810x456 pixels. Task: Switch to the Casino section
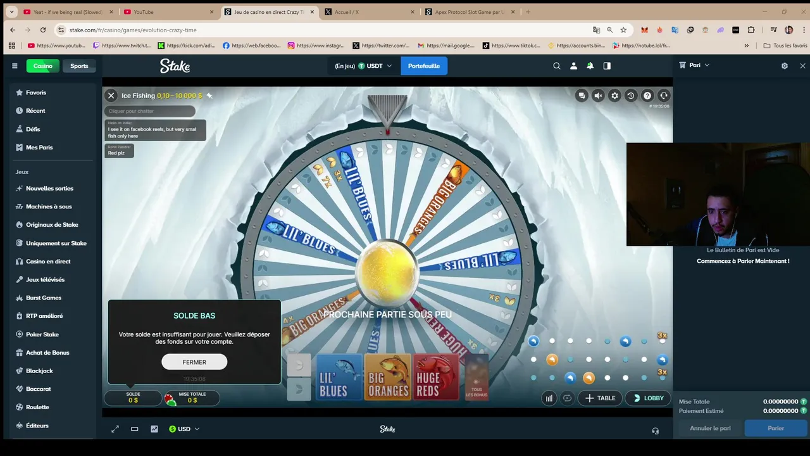click(43, 66)
